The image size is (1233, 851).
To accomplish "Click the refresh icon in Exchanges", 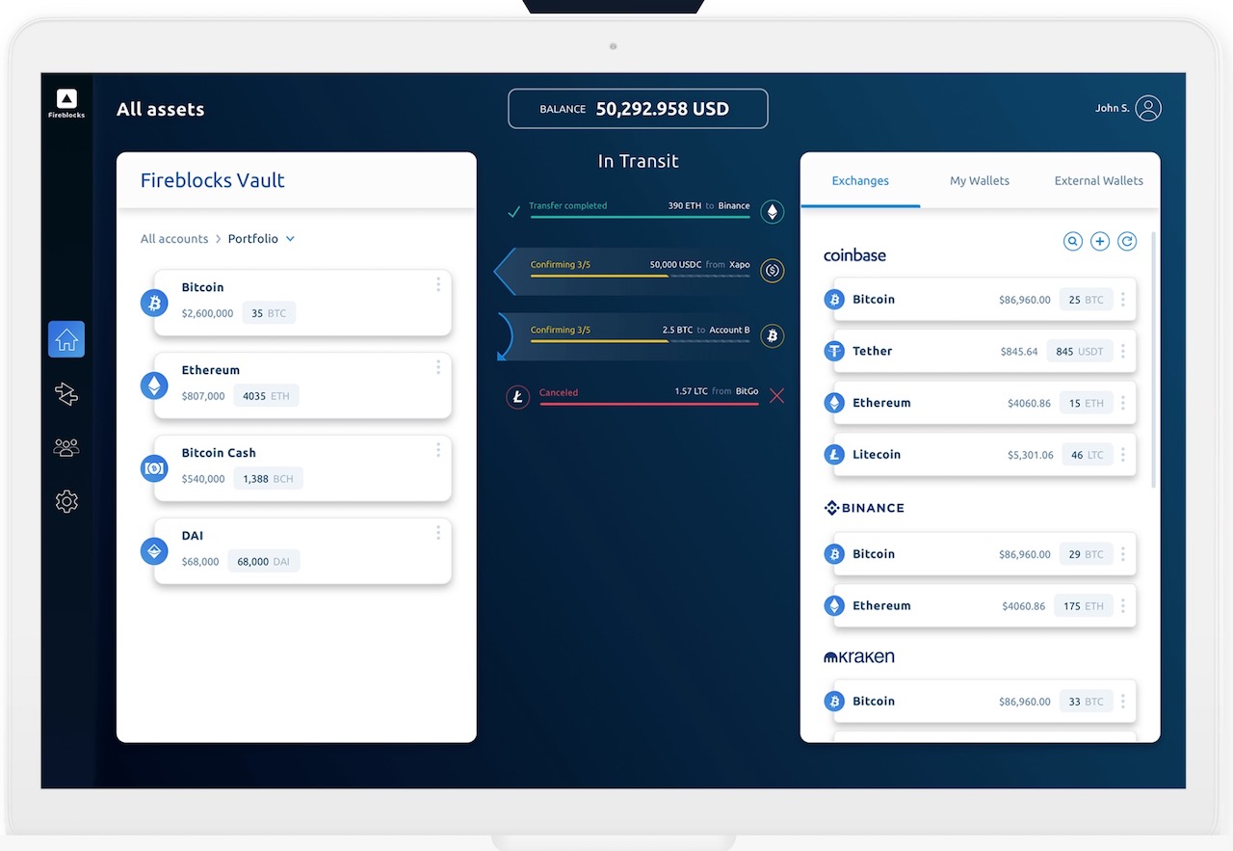I will (x=1127, y=241).
